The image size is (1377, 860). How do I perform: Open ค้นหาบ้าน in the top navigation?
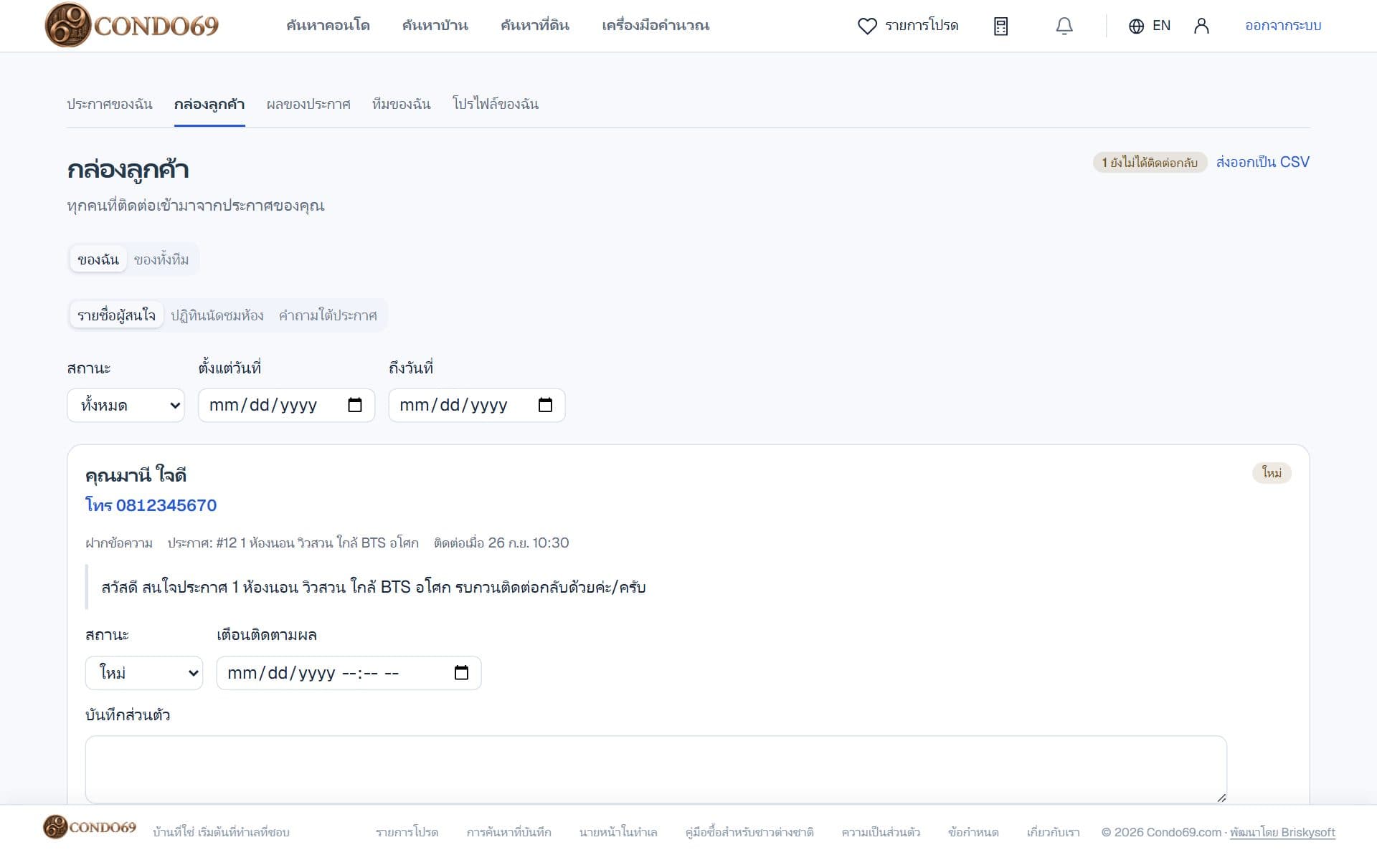435,26
